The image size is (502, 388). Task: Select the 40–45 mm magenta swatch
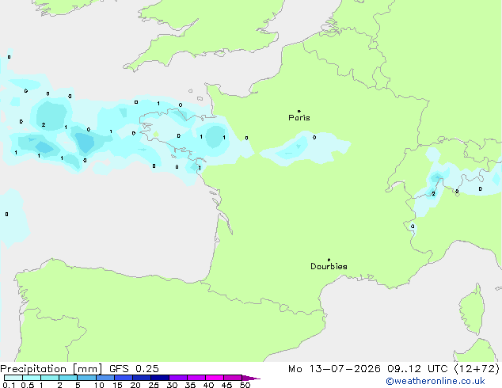pos(215,378)
